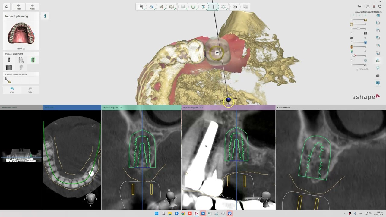The image size is (386, 217).
Task: Select the Panoramic view panel header
Action: click(x=21, y=108)
